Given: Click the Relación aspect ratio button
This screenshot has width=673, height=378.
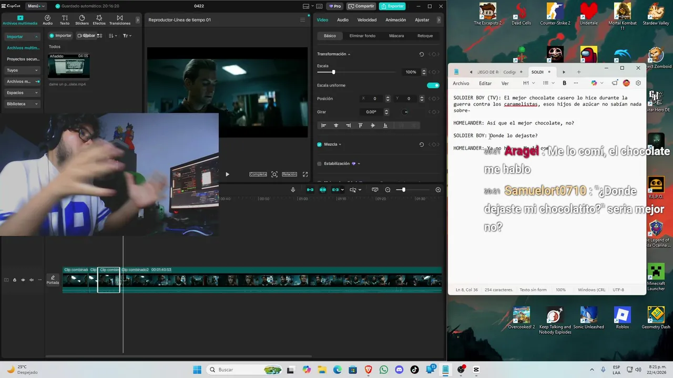Looking at the screenshot, I should [289, 174].
